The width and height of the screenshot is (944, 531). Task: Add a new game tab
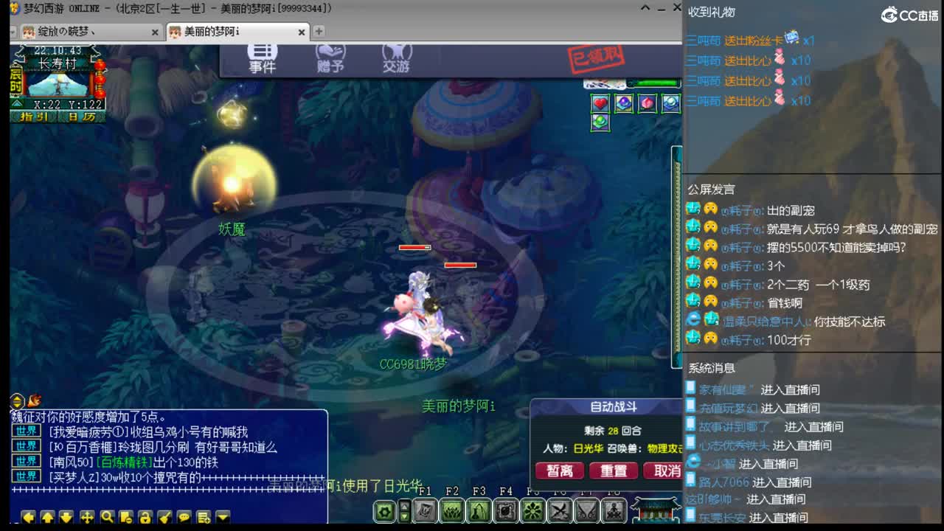[x=319, y=31]
